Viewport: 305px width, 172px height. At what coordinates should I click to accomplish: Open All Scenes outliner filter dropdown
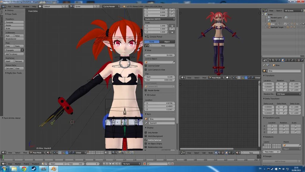(293, 10)
